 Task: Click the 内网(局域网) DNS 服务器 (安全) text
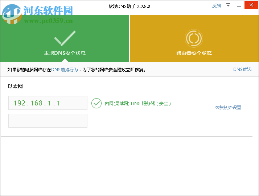tap(138, 104)
